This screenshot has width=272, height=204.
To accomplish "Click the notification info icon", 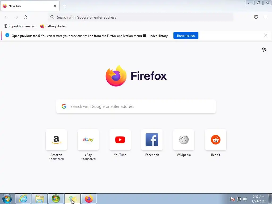I will 7,35.
